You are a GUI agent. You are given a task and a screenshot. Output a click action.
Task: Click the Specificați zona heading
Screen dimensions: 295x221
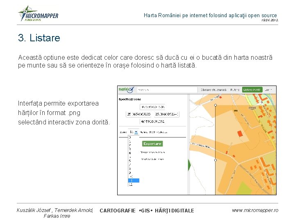click(x=129, y=99)
